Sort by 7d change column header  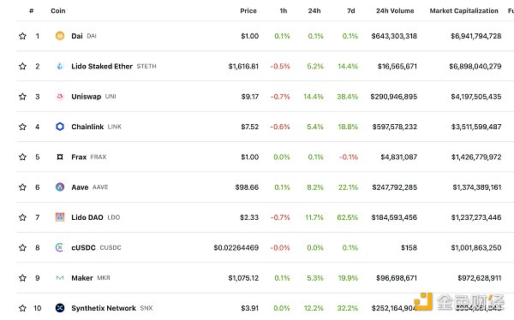coord(350,11)
